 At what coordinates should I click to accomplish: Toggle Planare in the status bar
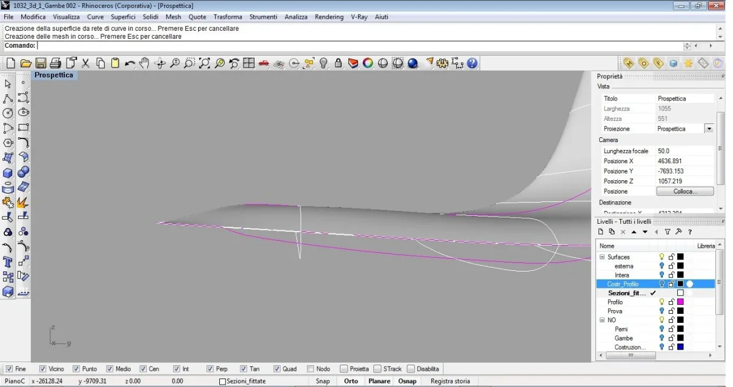click(x=379, y=381)
